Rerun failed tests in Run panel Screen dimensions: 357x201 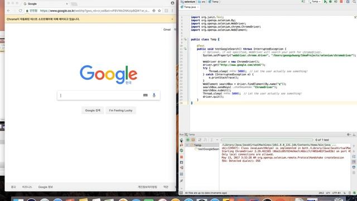tap(181, 145)
